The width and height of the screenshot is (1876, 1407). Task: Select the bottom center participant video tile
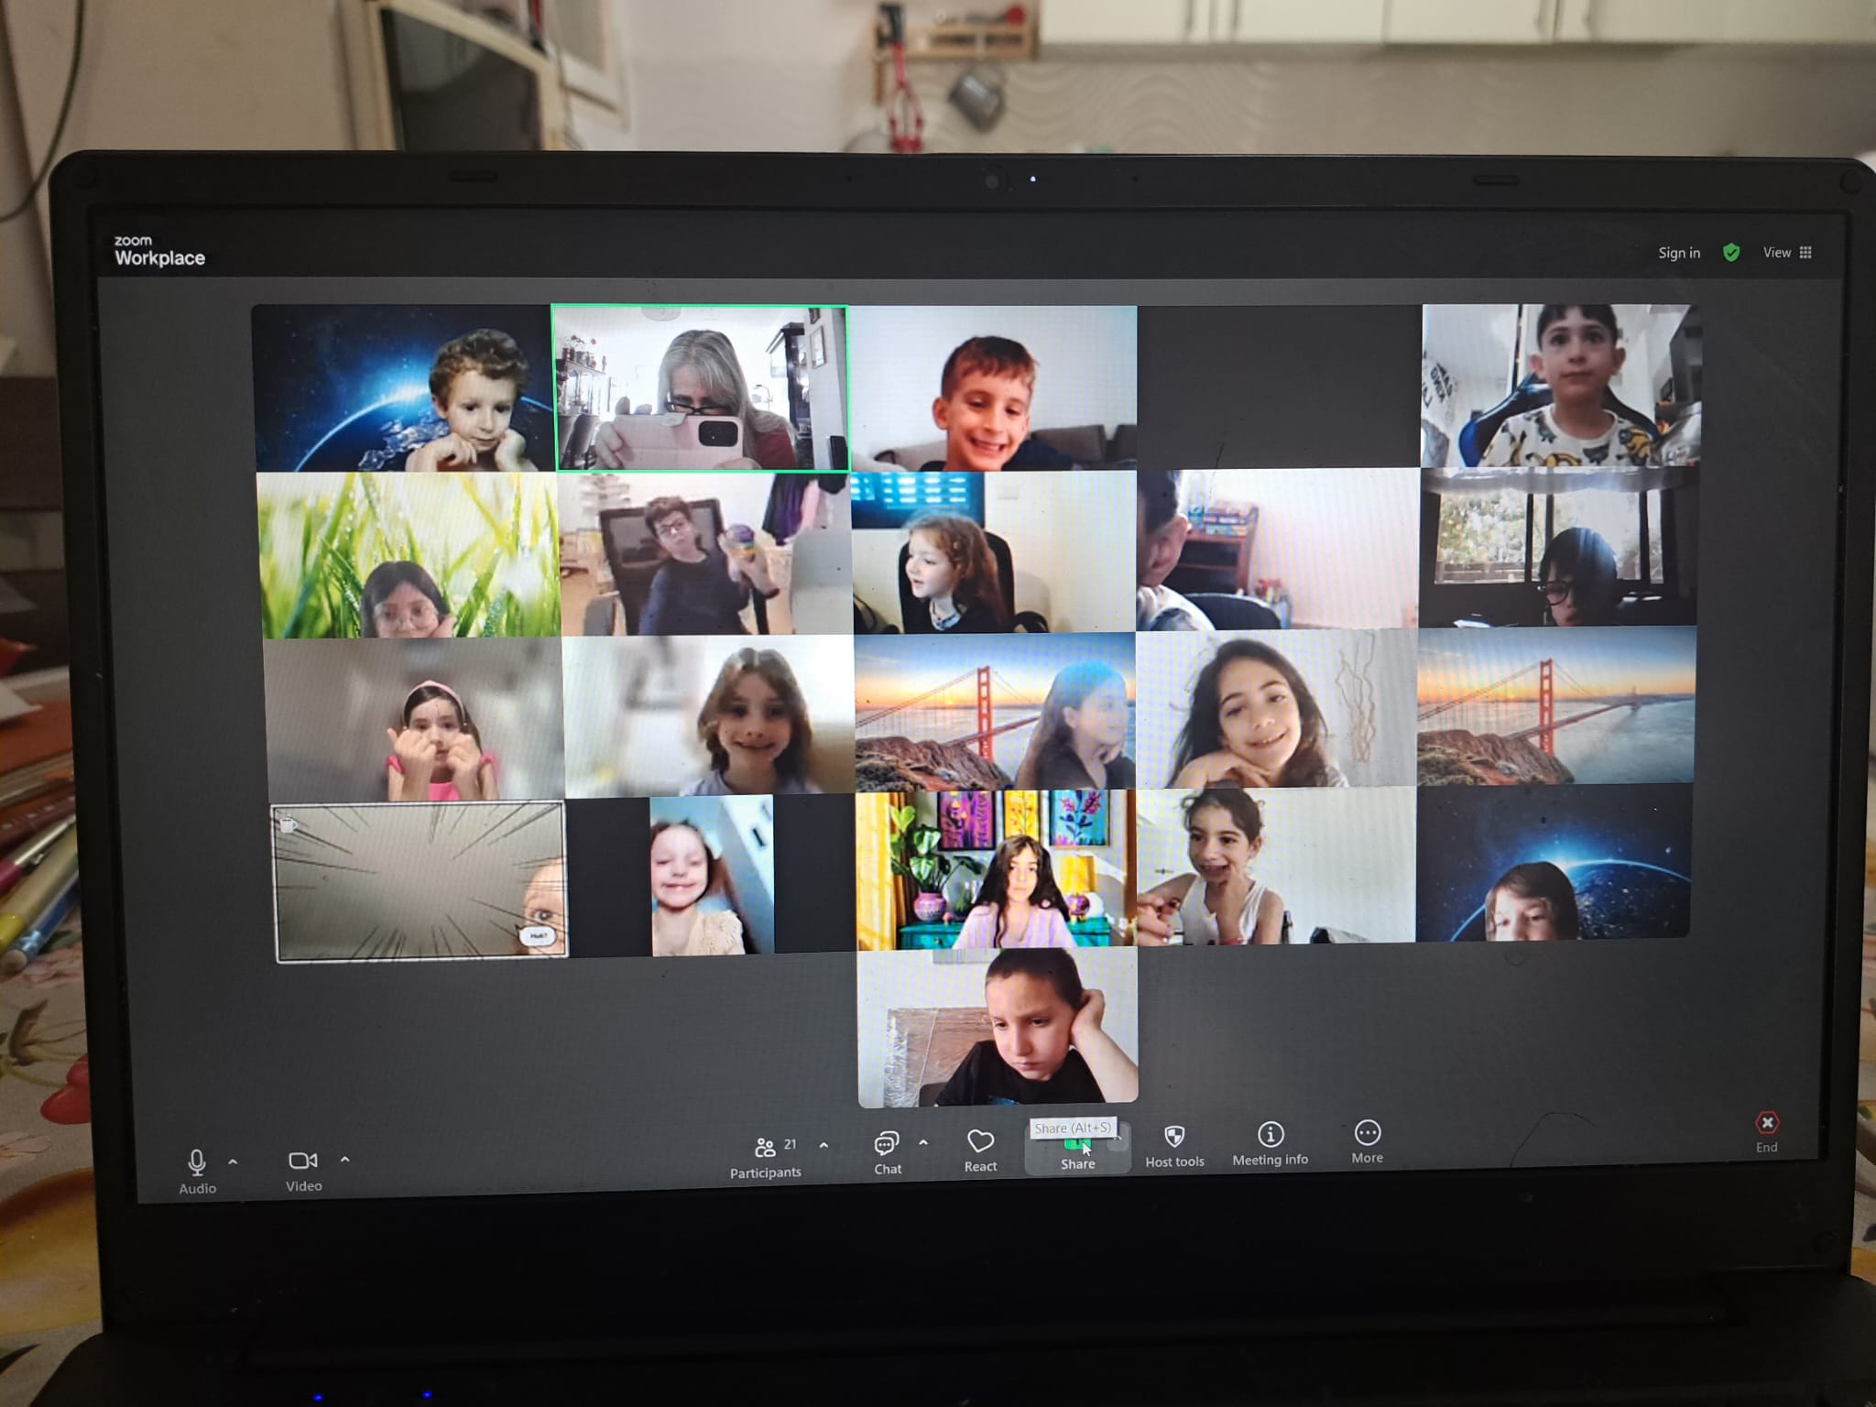[x=997, y=1027]
